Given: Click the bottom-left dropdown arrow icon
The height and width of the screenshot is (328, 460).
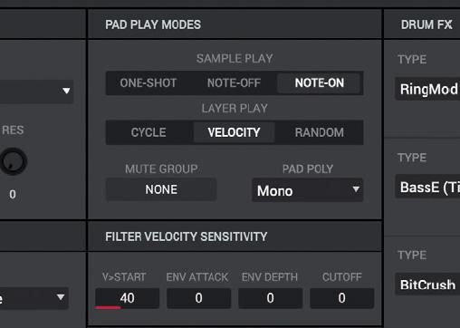Looking at the screenshot, I should click(61, 297).
